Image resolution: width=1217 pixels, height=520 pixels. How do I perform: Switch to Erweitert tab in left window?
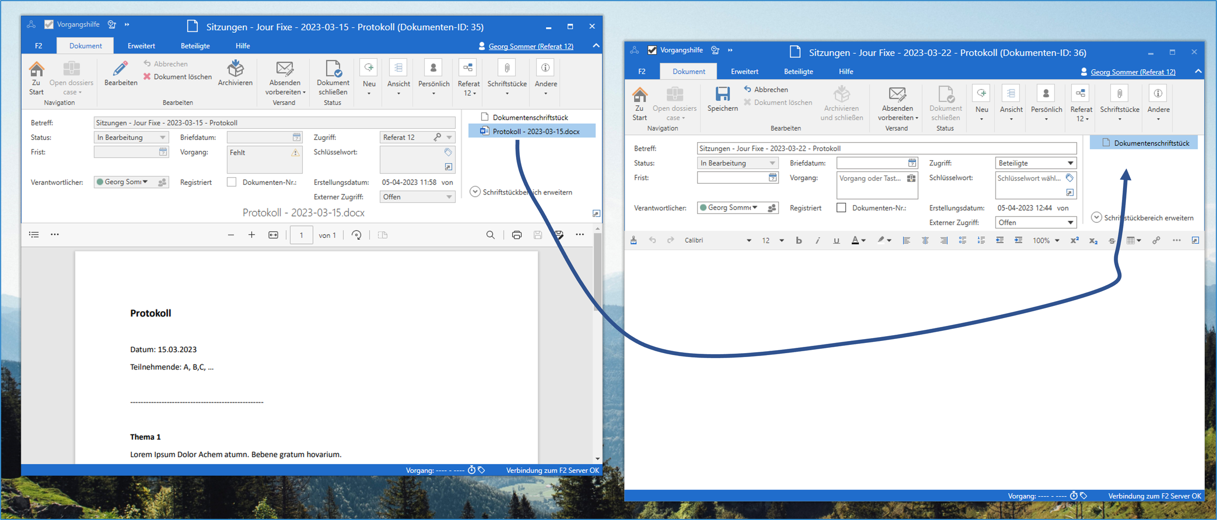[x=141, y=46]
